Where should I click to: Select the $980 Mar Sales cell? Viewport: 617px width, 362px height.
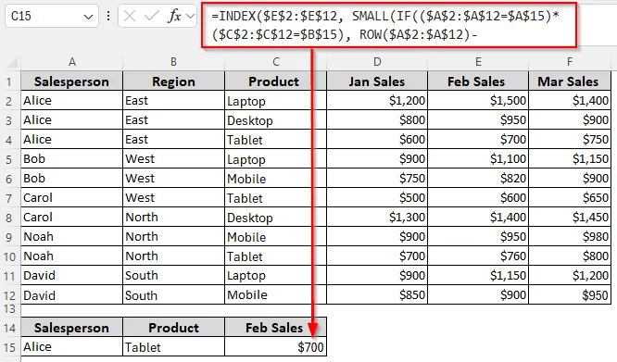click(x=570, y=237)
